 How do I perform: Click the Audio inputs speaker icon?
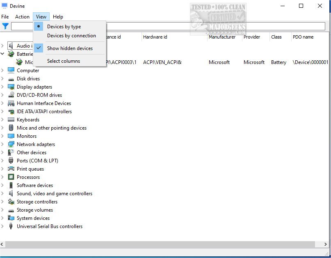(11, 46)
